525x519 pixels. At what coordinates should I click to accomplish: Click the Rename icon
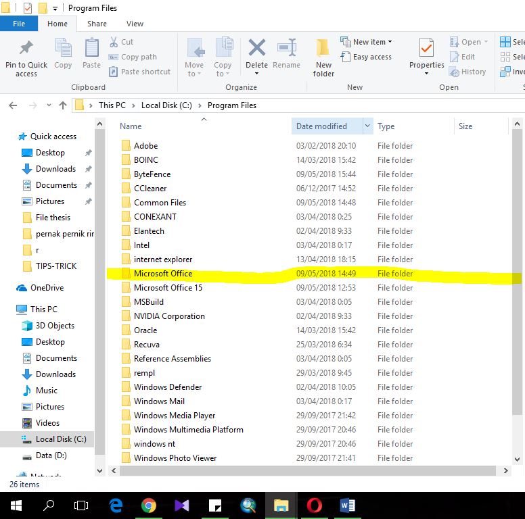[287, 47]
